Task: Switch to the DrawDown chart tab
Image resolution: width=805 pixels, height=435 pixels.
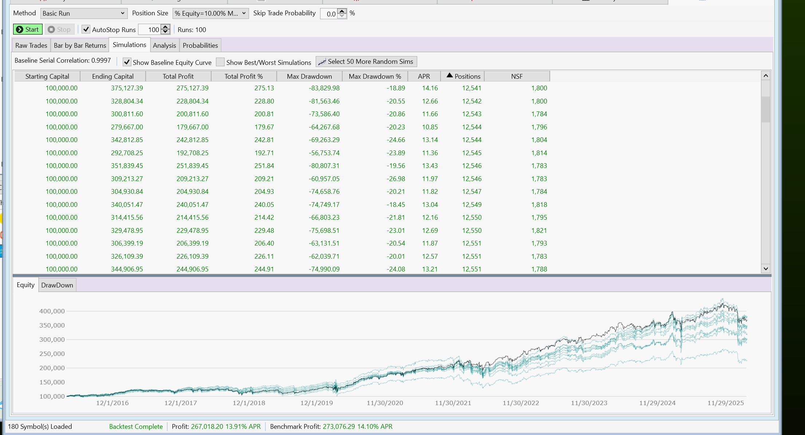Action: pos(57,285)
